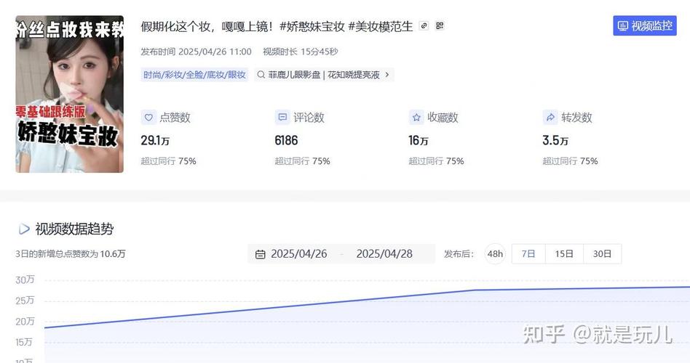Click the 转发数 share icon
690x363 pixels.
coord(550,117)
